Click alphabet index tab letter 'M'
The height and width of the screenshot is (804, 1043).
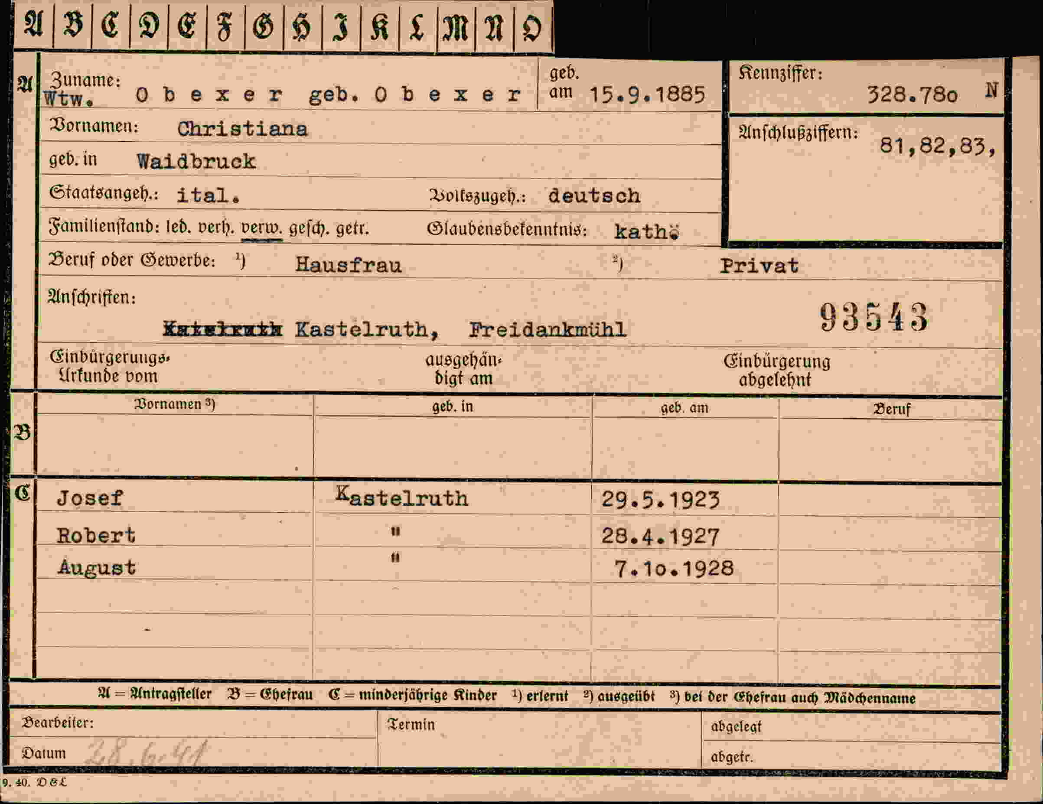click(x=456, y=28)
